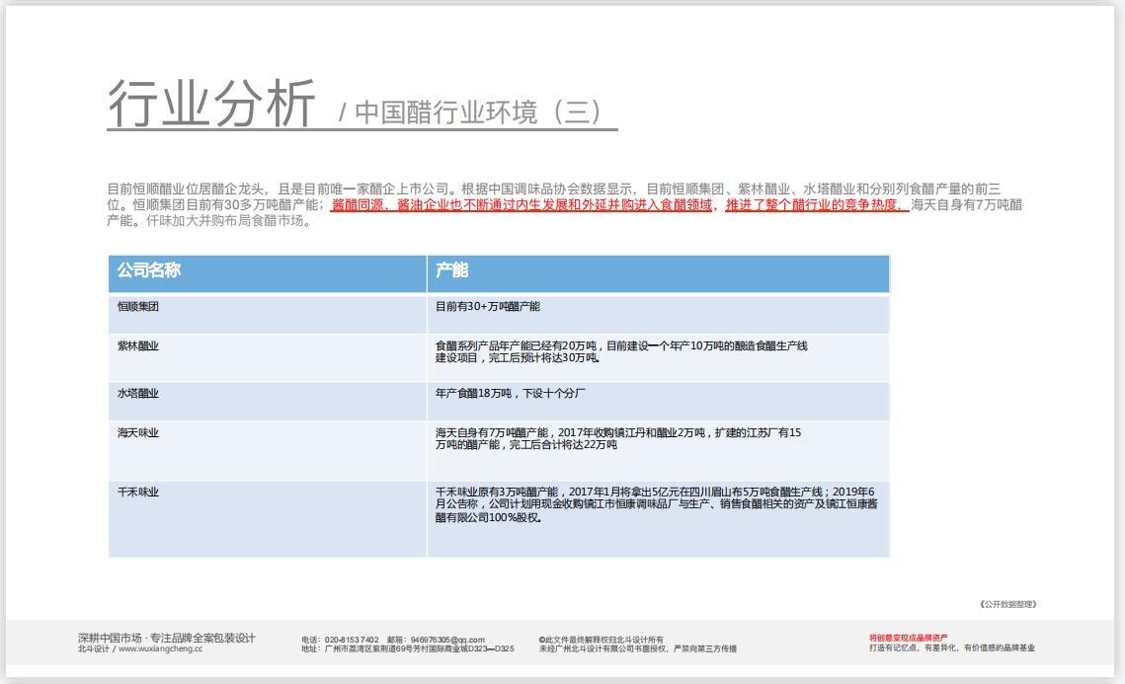
Task: Click the 恒顺集团 table cell
Action: [x=138, y=307]
